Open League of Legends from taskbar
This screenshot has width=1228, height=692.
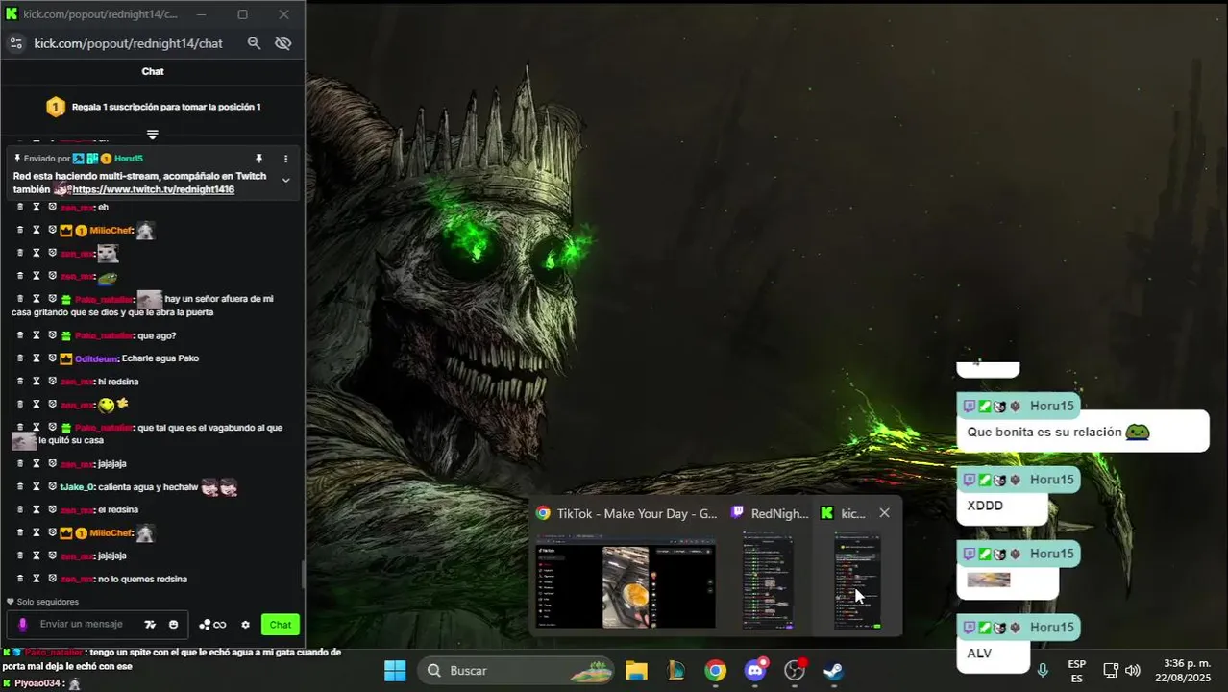pos(675,670)
